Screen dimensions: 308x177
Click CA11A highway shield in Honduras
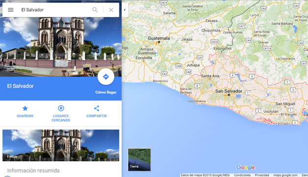click(267, 48)
